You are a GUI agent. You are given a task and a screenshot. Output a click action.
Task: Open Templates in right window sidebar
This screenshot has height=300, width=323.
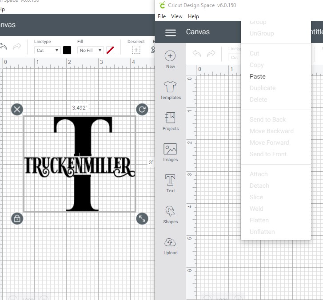[x=170, y=90]
